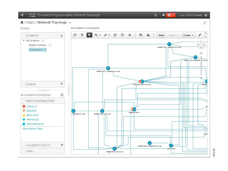228x171 pixels.
Task: Collapse the All Locations tree node
Action: click(24, 41)
